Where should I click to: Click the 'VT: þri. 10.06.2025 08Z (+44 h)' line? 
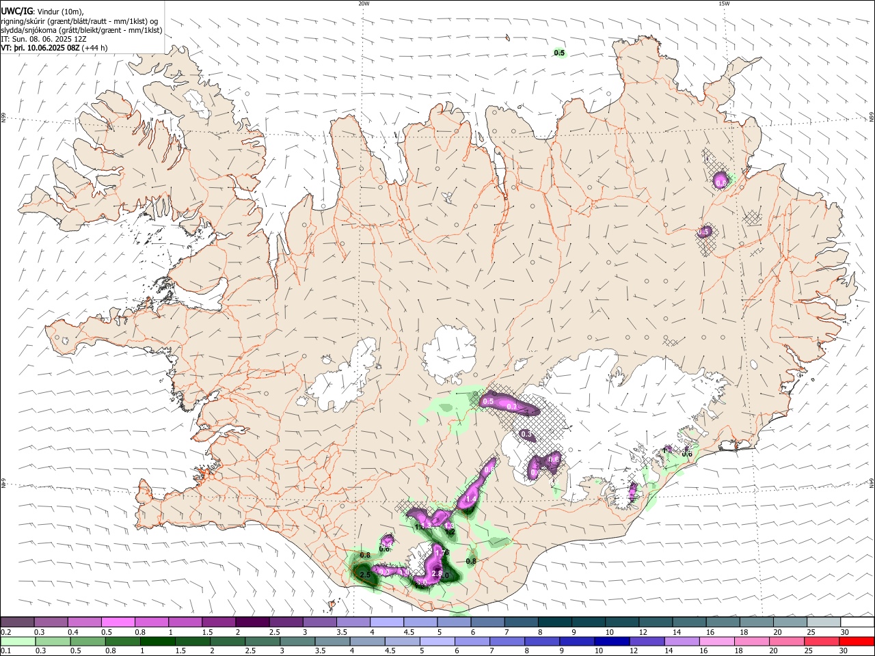pos(54,49)
